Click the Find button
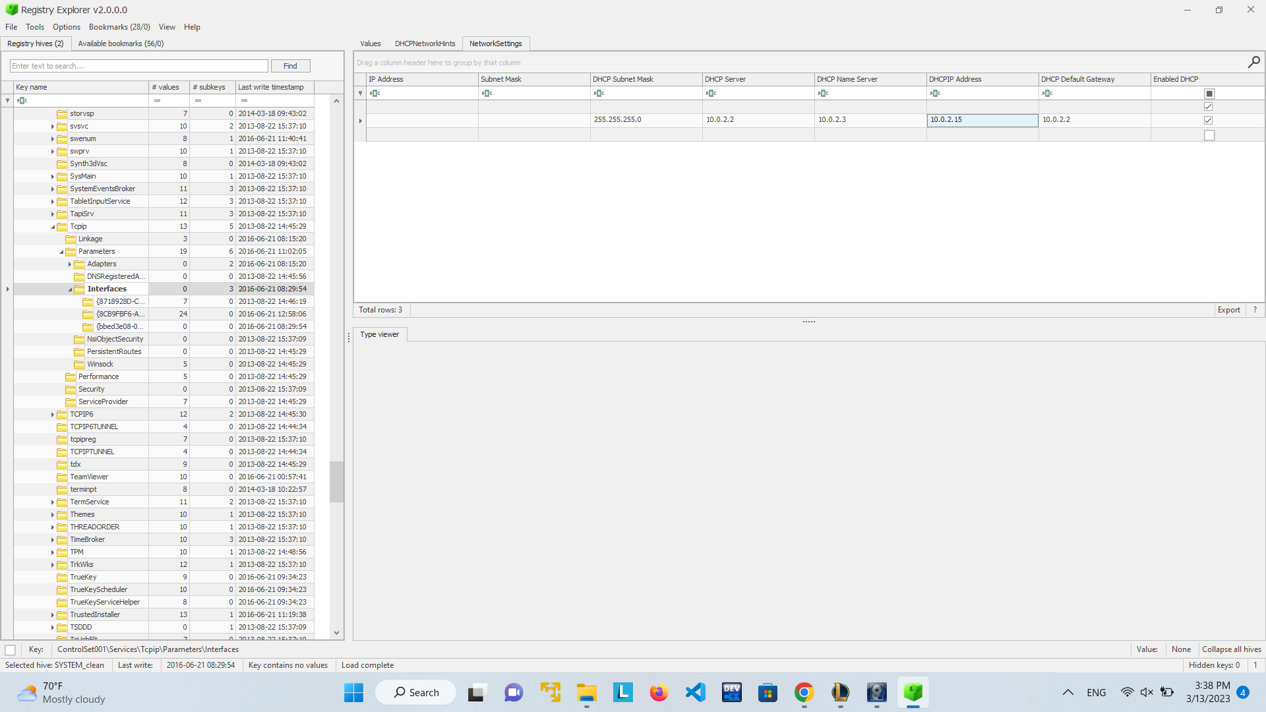The height and width of the screenshot is (712, 1266). [290, 66]
